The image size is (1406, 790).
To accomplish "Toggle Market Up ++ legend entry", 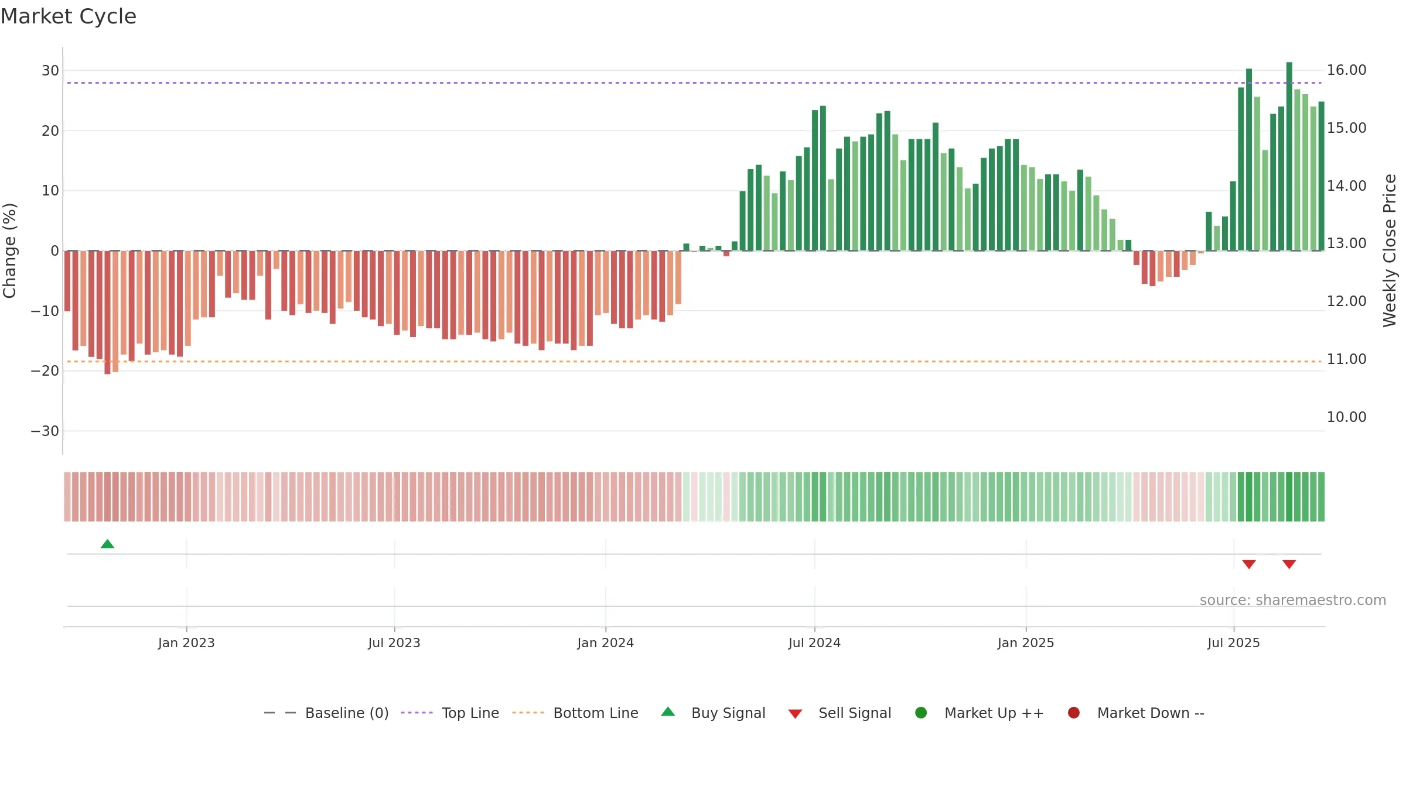I will [980, 713].
